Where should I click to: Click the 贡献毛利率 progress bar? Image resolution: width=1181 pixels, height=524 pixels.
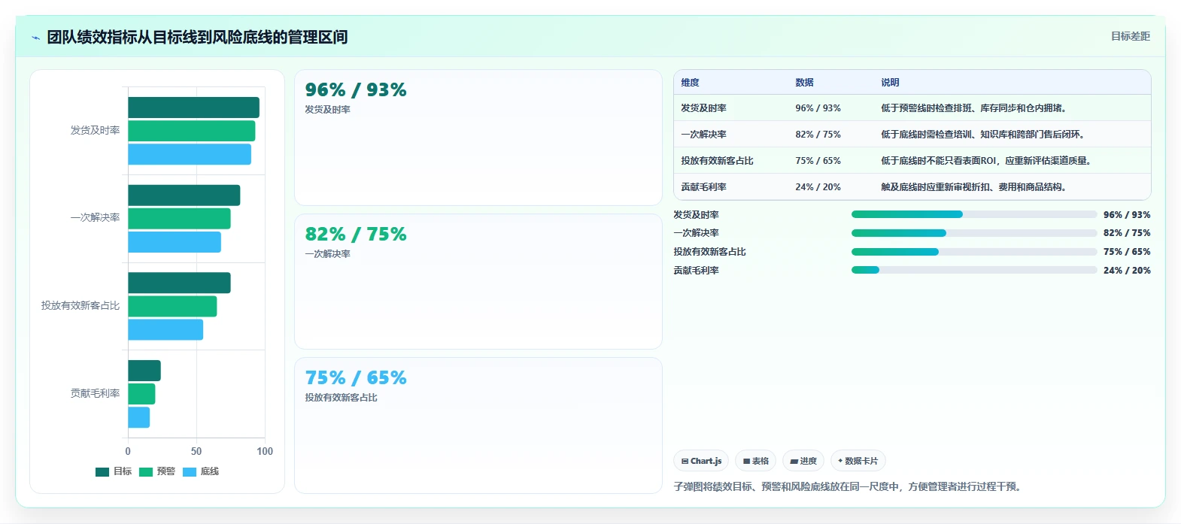click(974, 270)
